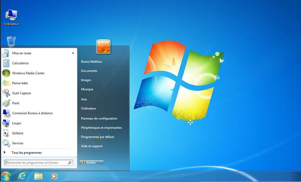Image resolution: width=301 pixels, height=182 pixels.
Task: Open the shutdown options arrow
Action: [x=101, y=163]
